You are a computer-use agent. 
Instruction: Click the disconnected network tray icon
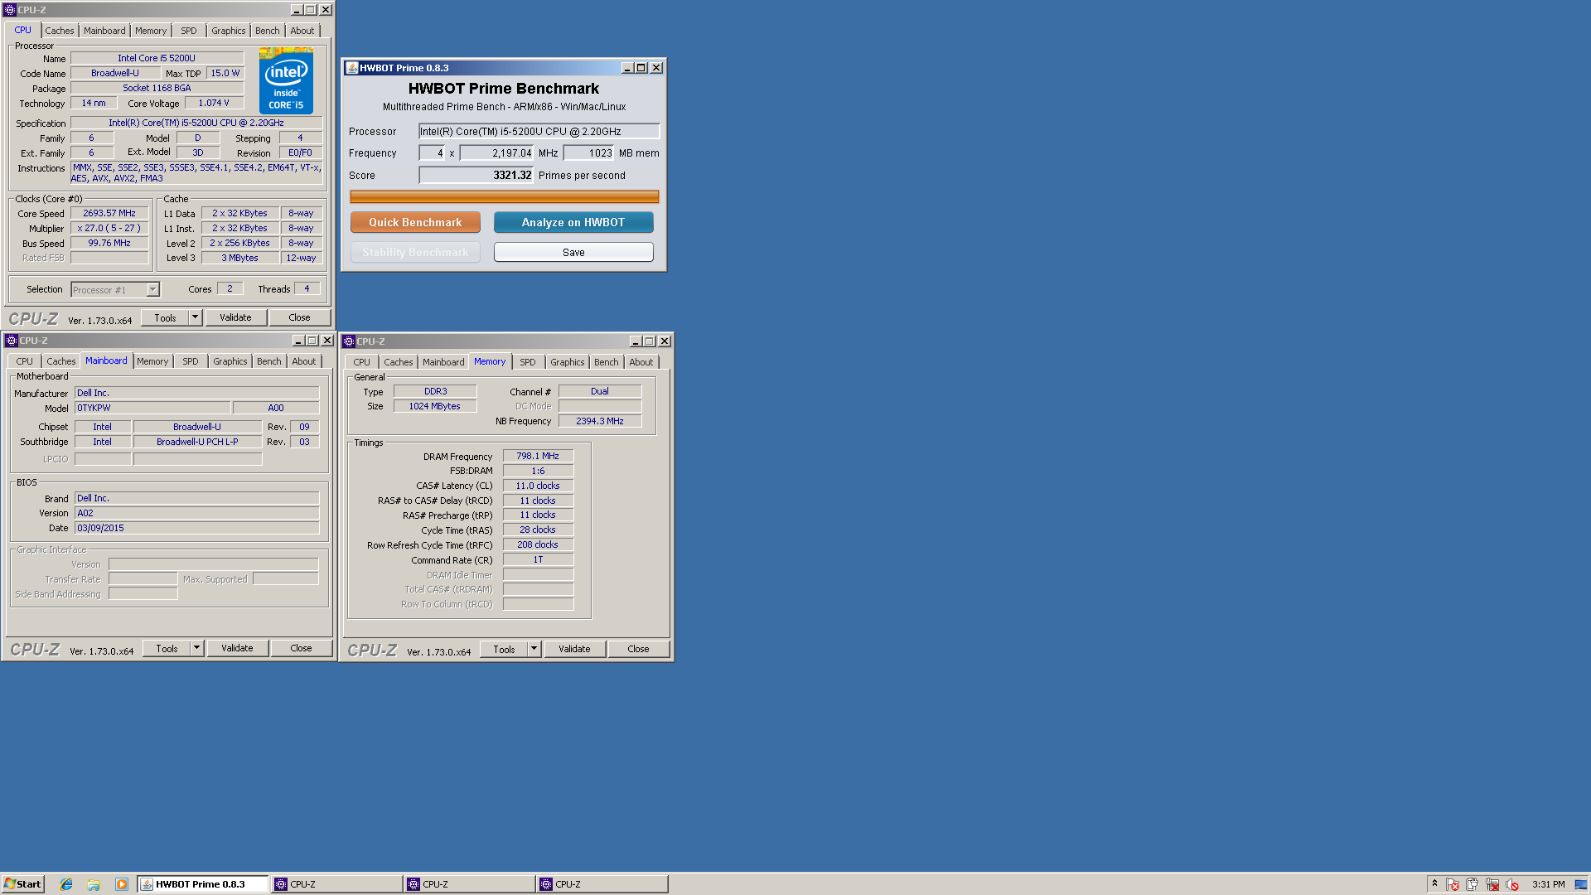click(x=1492, y=884)
